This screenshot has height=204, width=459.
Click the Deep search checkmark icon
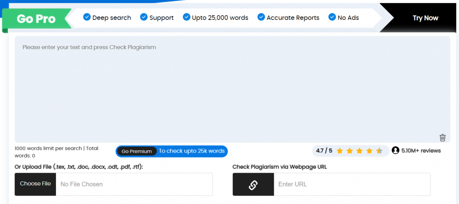tap(87, 17)
